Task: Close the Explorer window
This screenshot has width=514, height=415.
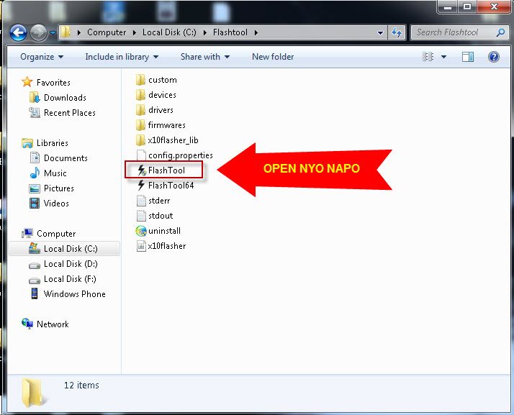Action: coord(494,6)
